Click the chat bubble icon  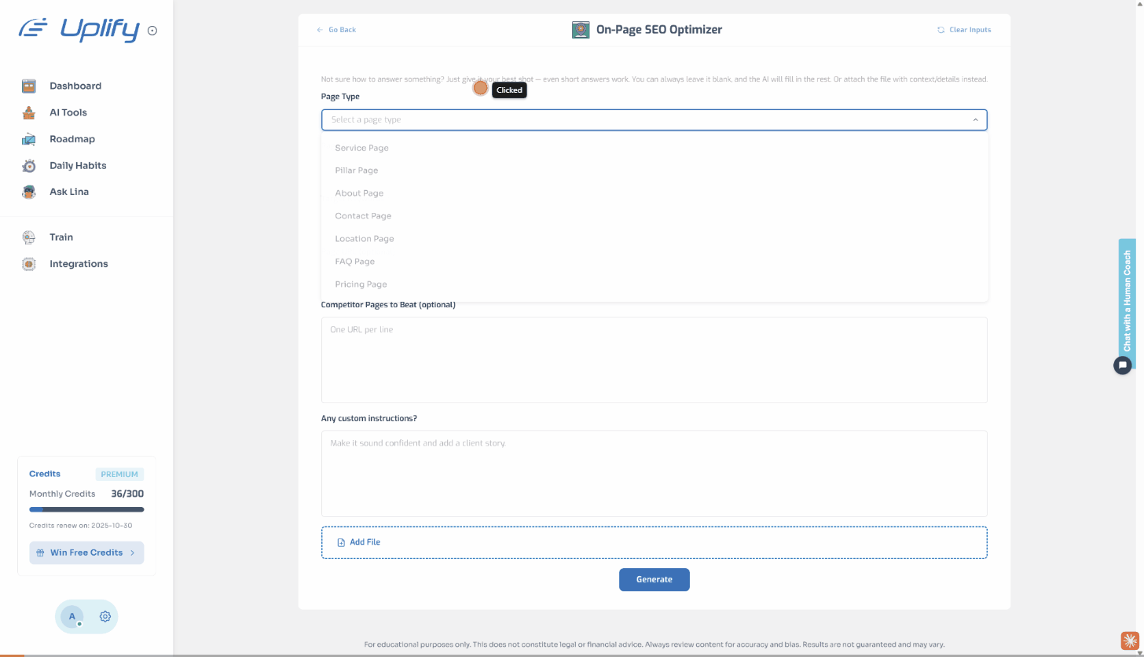tap(1123, 365)
